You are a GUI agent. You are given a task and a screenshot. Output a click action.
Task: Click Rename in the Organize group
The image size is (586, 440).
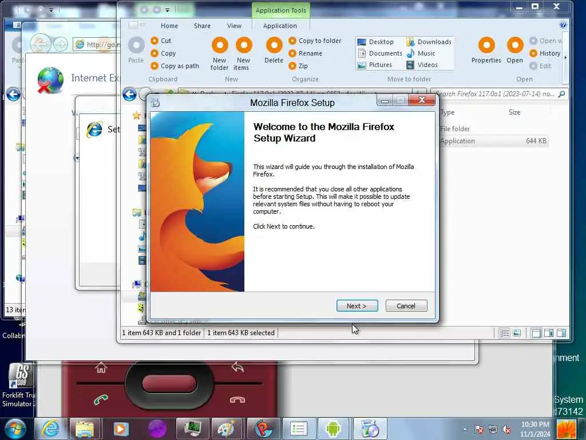click(x=306, y=53)
